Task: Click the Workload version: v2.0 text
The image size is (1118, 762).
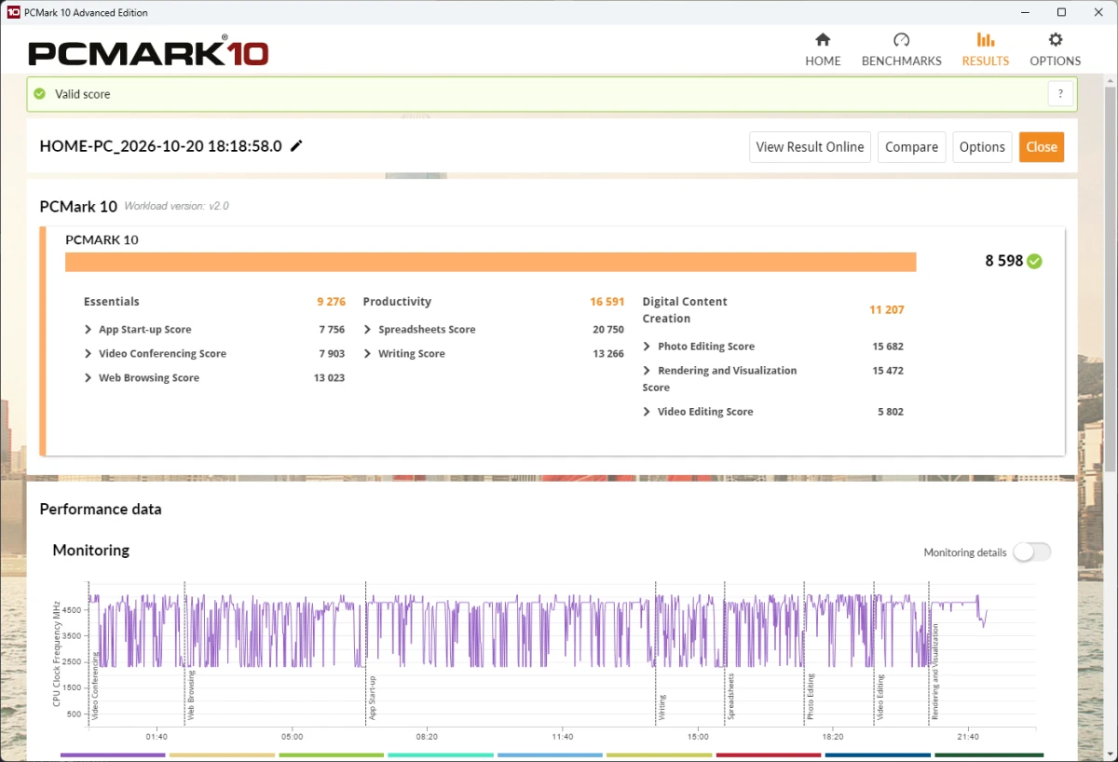Action: pos(176,206)
